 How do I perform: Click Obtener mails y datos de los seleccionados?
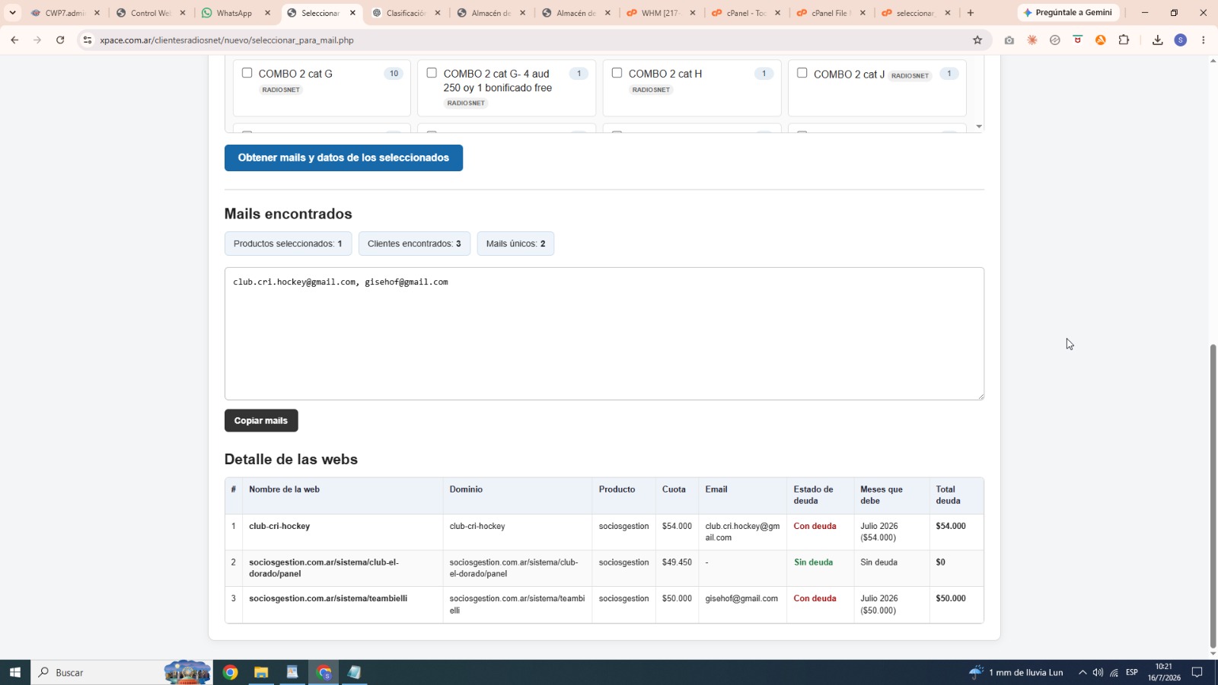(343, 158)
